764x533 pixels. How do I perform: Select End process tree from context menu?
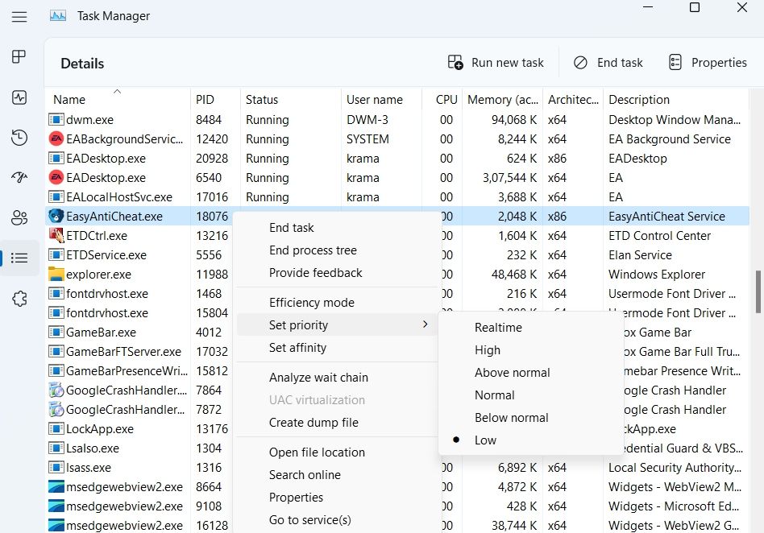click(x=313, y=250)
